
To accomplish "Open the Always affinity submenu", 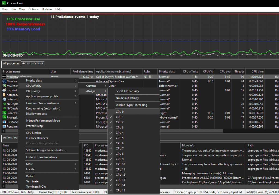I will (x=93, y=91).
